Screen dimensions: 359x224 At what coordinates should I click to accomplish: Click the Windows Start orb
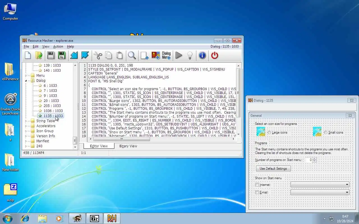7,218
